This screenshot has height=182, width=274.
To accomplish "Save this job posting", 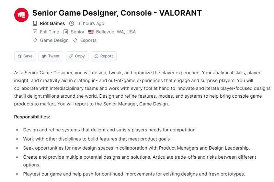I will point(25,56).
